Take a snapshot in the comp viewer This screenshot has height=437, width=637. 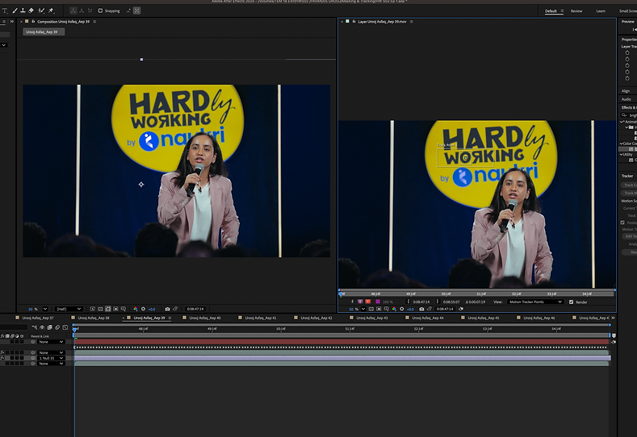coord(167,309)
